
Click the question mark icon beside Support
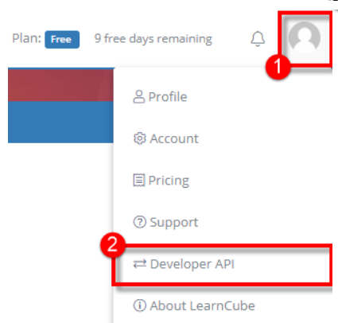pos(139,222)
